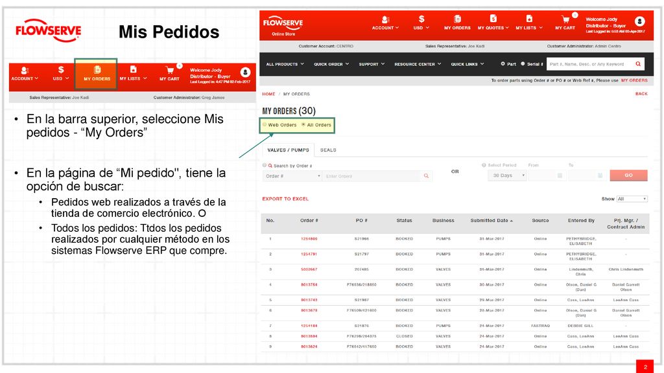
Task: Expand the Quick Order menu
Action: (x=331, y=64)
